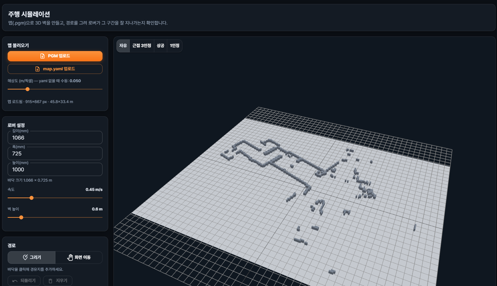Click the undo arrow icon

point(15,281)
